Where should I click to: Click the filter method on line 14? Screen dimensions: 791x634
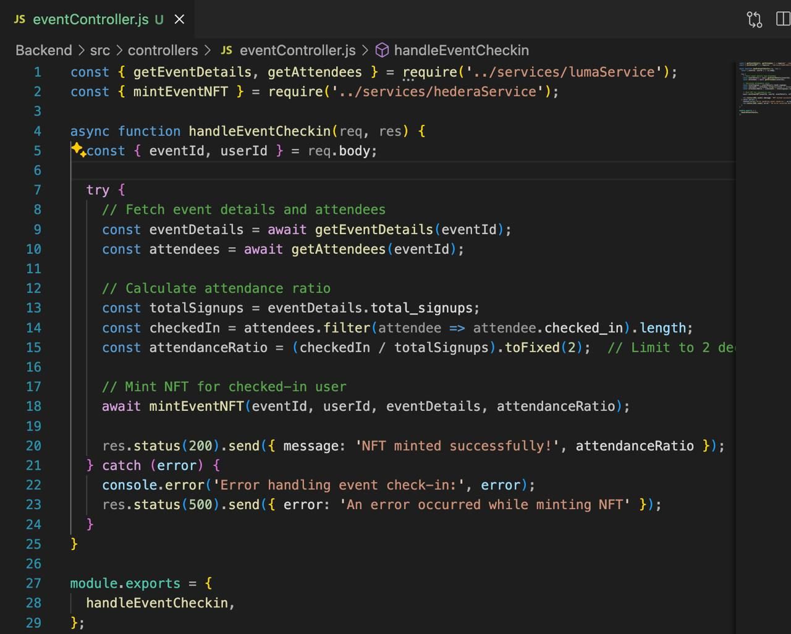(346, 328)
